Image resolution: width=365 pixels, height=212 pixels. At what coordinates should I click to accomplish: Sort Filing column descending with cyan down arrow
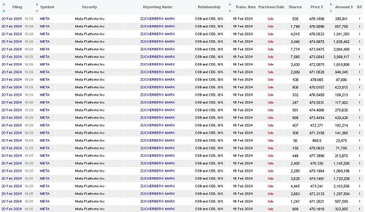pos(3,11)
